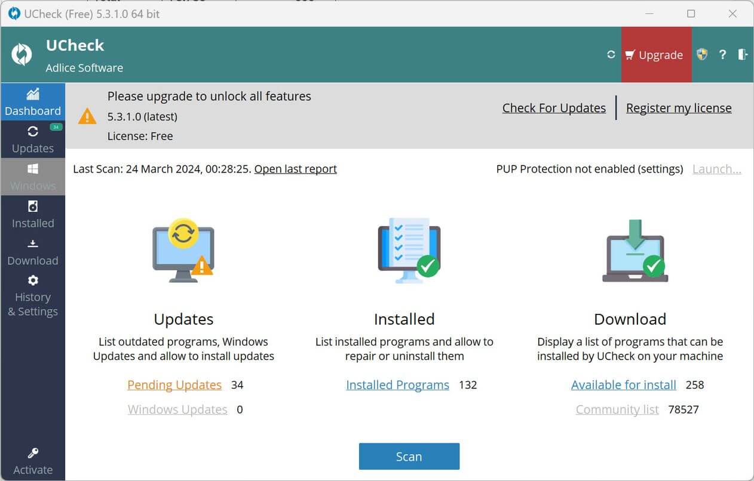The image size is (754, 481).
Task: Open Installed Programs link
Action: click(x=397, y=385)
